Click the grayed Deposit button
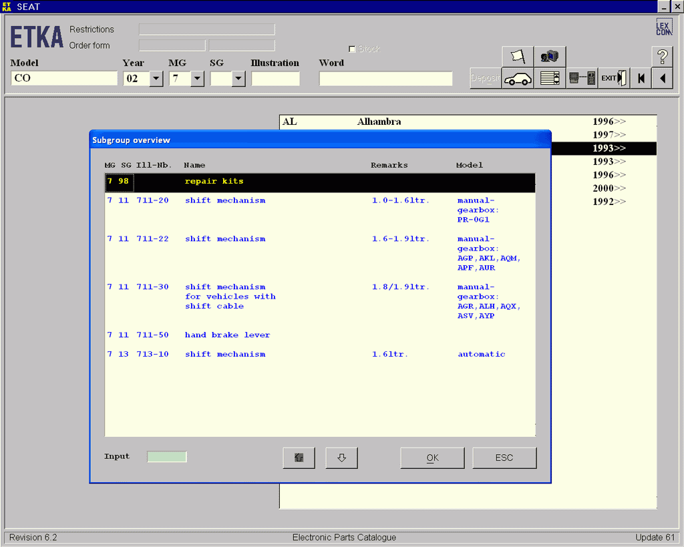Screen dimensions: 684x547 coord(486,79)
